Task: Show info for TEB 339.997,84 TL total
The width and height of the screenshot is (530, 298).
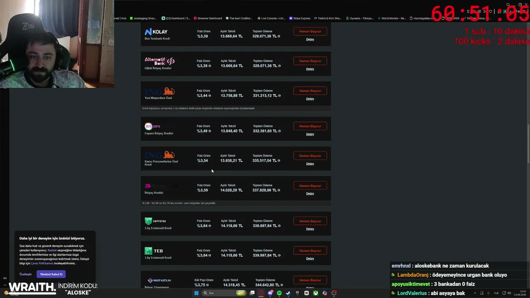Action: pyautogui.click(x=279, y=255)
